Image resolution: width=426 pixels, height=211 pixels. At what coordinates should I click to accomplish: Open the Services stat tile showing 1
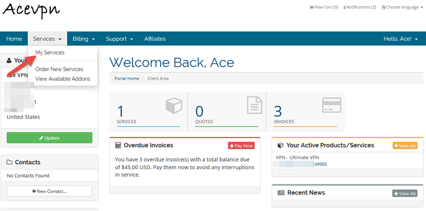148,112
